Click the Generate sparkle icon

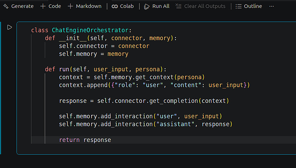tap(6, 6)
